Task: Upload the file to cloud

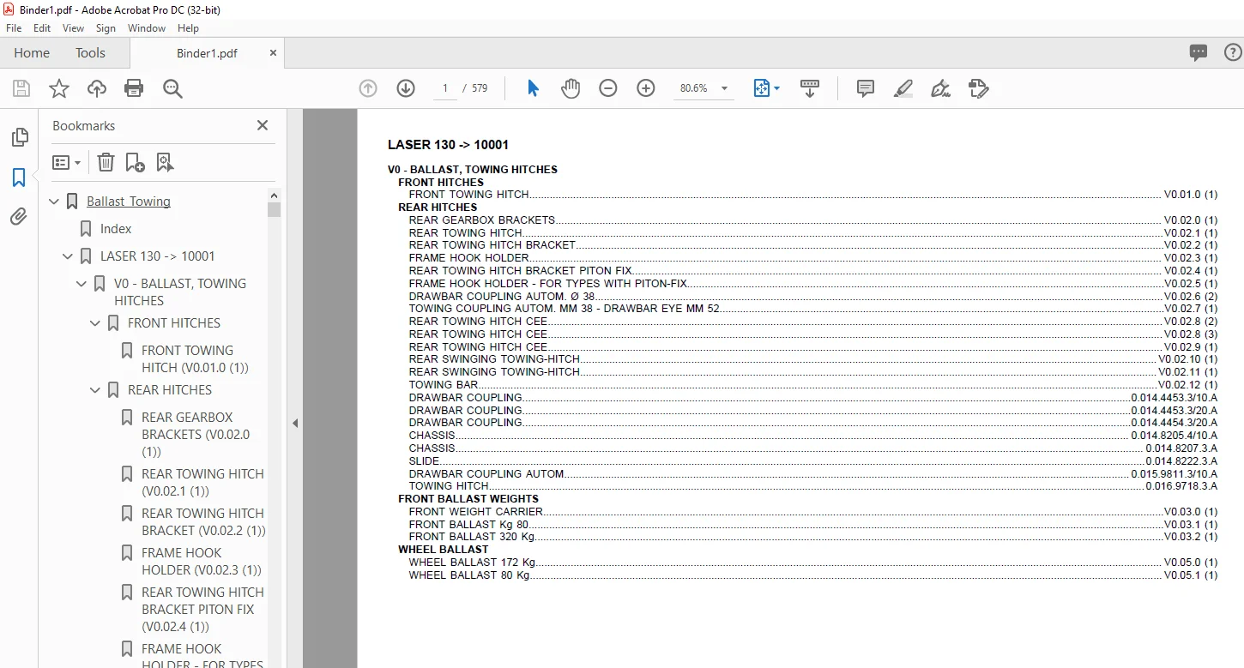Action: tap(97, 88)
